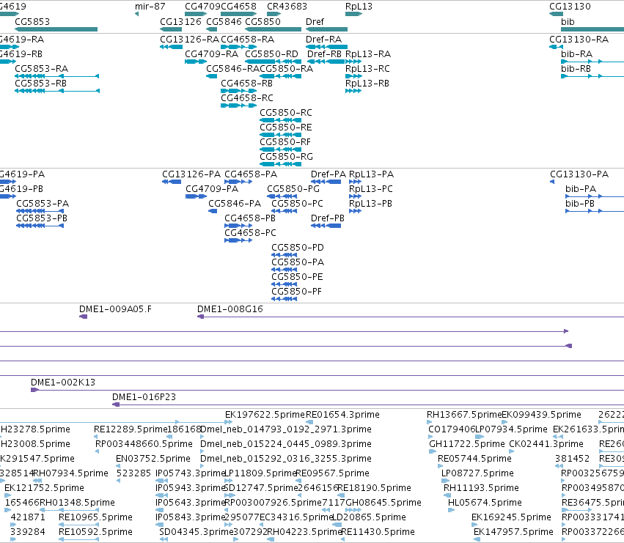Click EST GH08645.5prime label

pyautogui.click(x=383, y=503)
